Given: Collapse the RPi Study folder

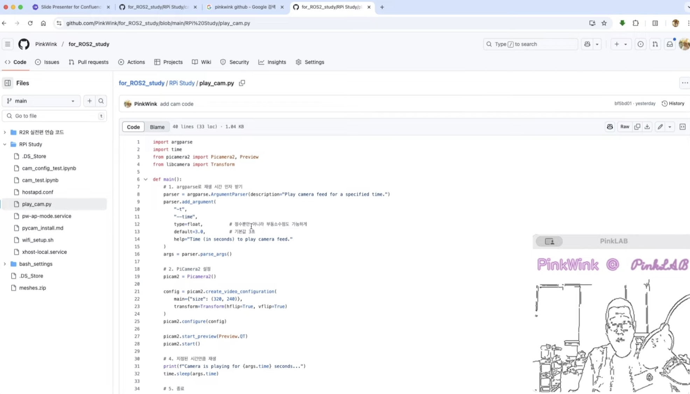Looking at the screenshot, I should (x=5, y=144).
